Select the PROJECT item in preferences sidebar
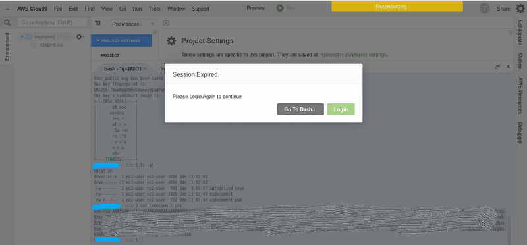 (x=110, y=55)
